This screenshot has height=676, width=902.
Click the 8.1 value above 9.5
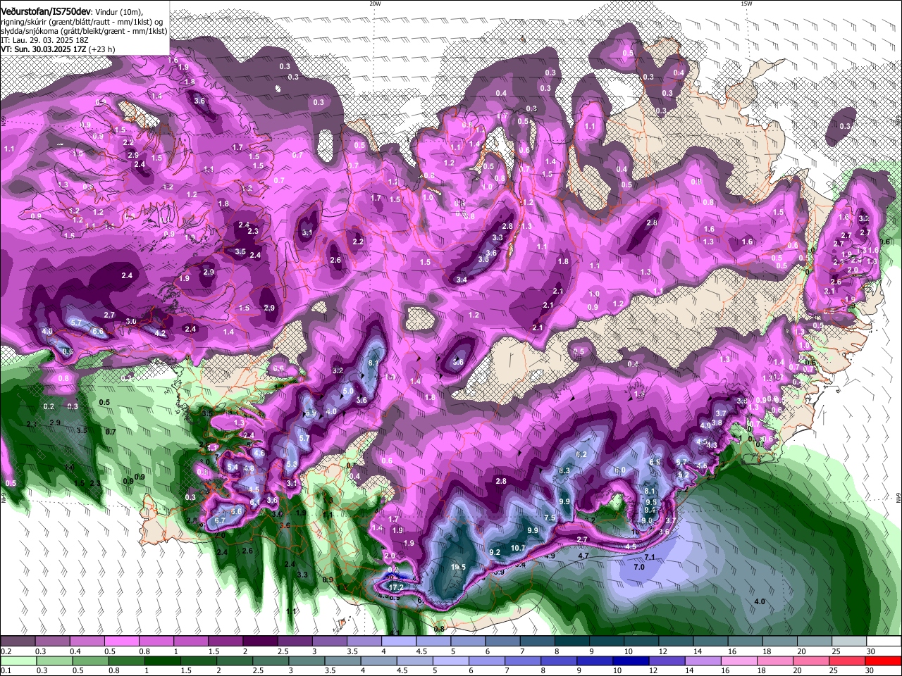[650, 492]
